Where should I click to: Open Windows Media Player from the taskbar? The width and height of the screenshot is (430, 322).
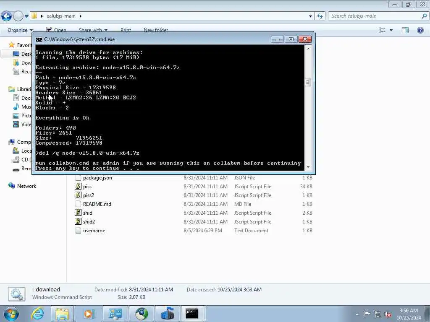tap(88, 314)
